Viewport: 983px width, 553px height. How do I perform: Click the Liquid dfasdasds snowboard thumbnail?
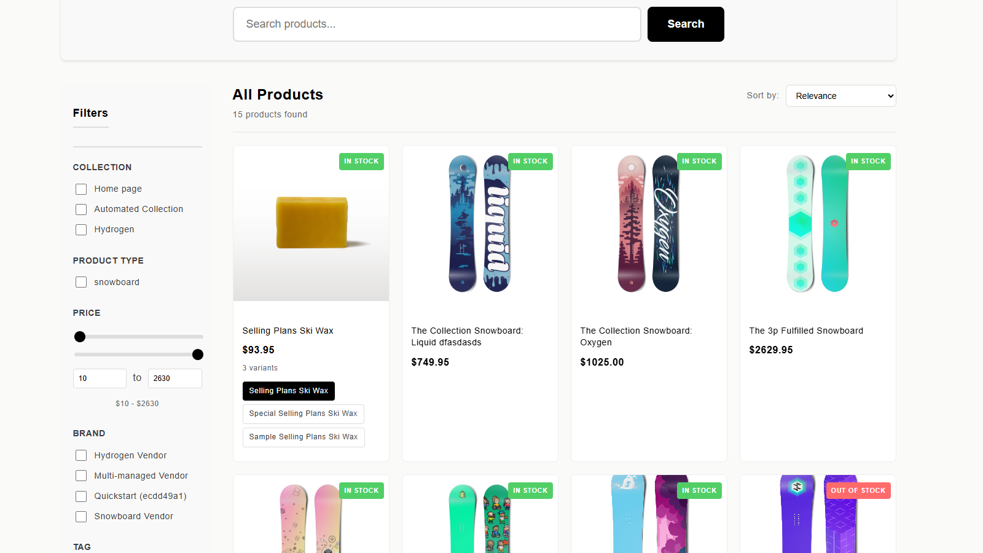[479, 224]
